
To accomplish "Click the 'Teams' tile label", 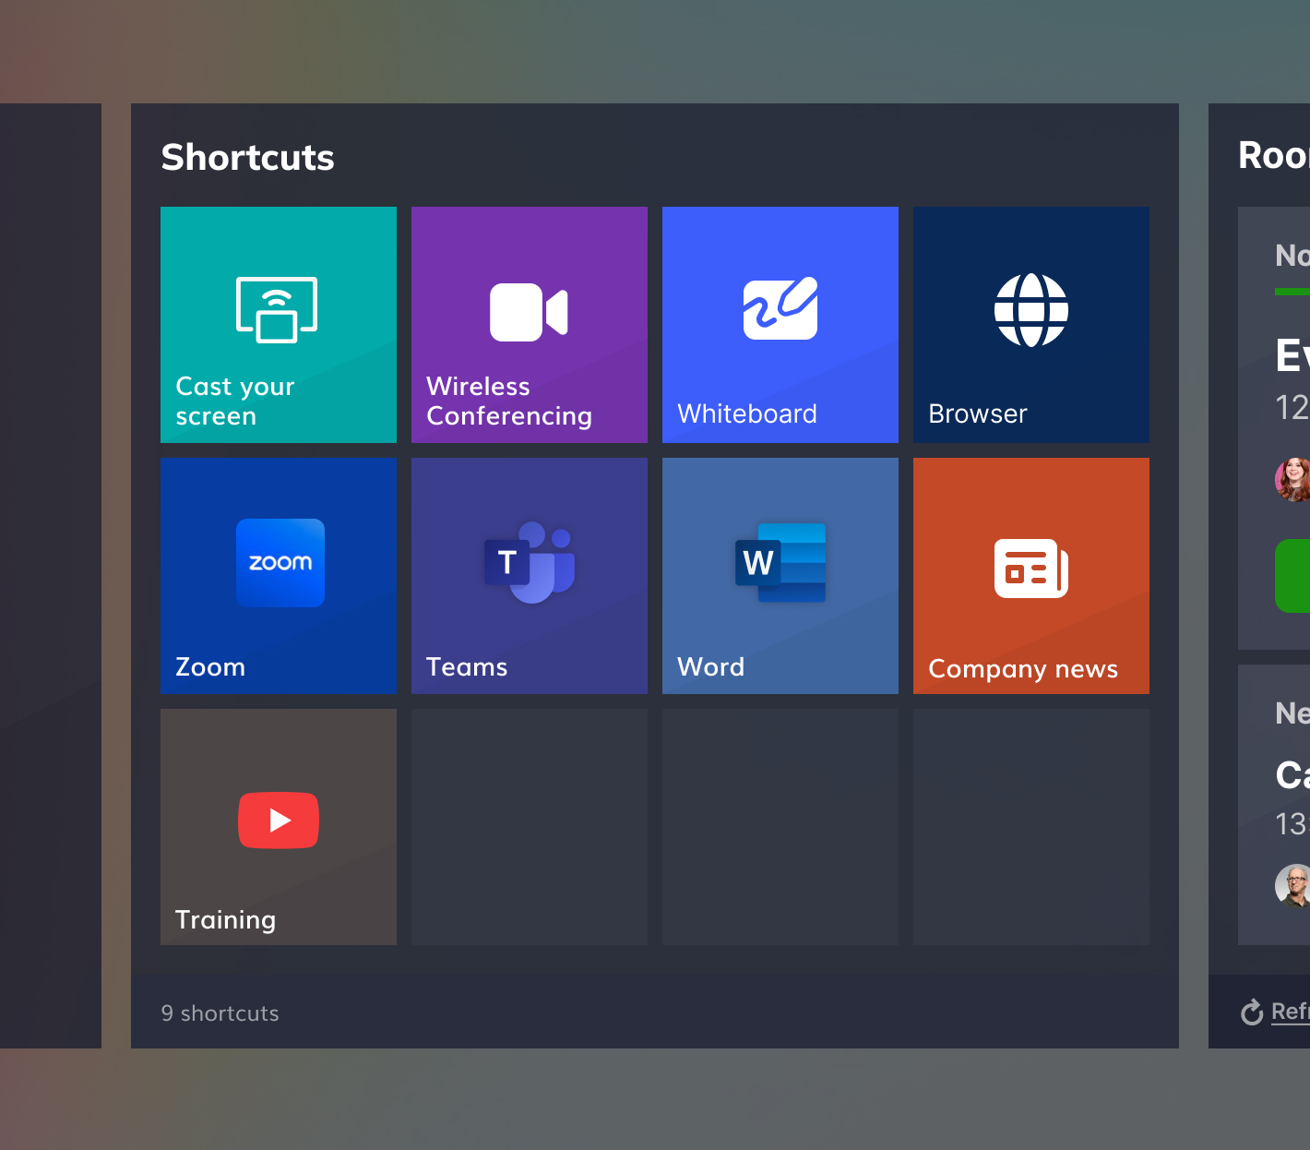I will (467, 666).
